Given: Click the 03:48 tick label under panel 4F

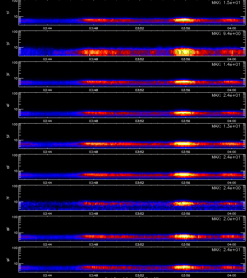Looking at the screenshot, I should pyautogui.click(x=94, y=121).
